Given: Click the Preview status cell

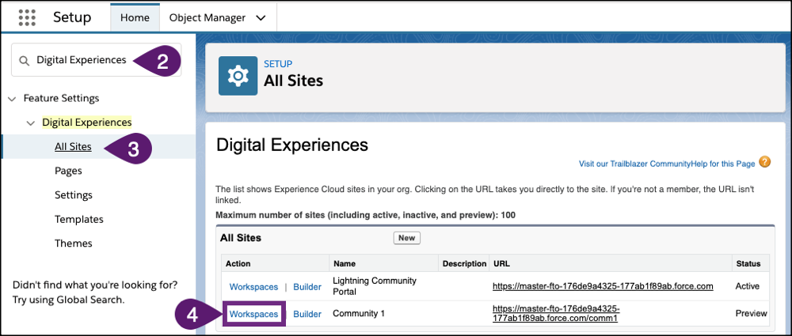Looking at the screenshot, I should click(x=751, y=313).
